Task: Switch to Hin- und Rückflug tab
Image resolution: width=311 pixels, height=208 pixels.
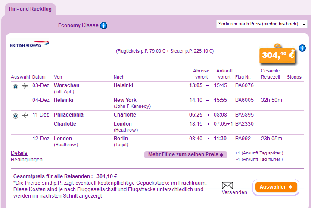Action: [30, 9]
